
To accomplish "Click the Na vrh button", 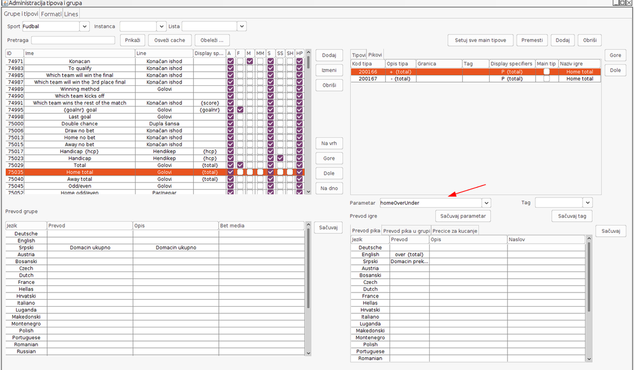I will click(x=329, y=143).
